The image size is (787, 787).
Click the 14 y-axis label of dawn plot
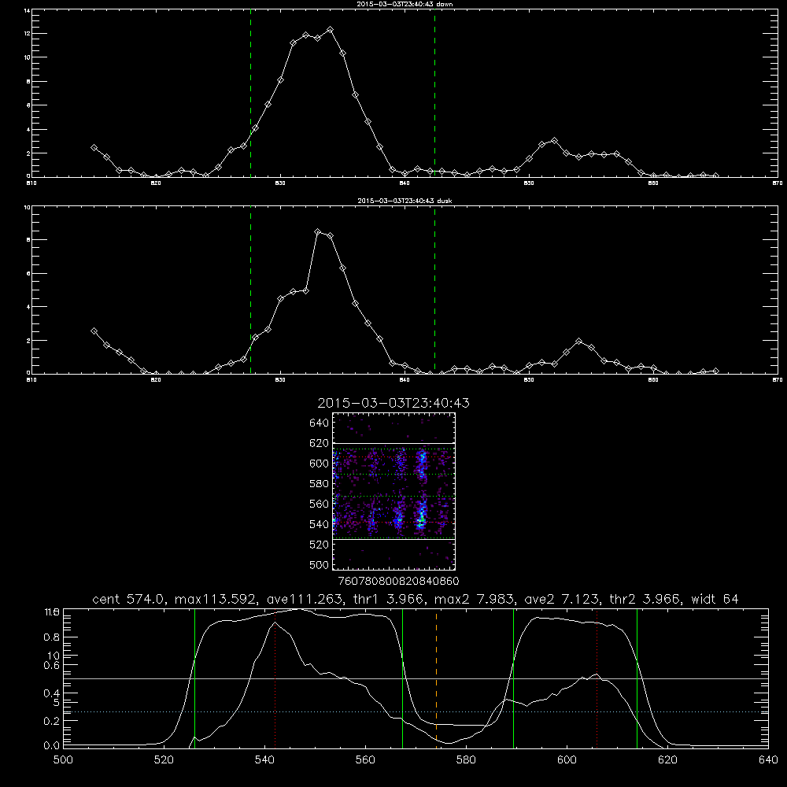pos(27,10)
